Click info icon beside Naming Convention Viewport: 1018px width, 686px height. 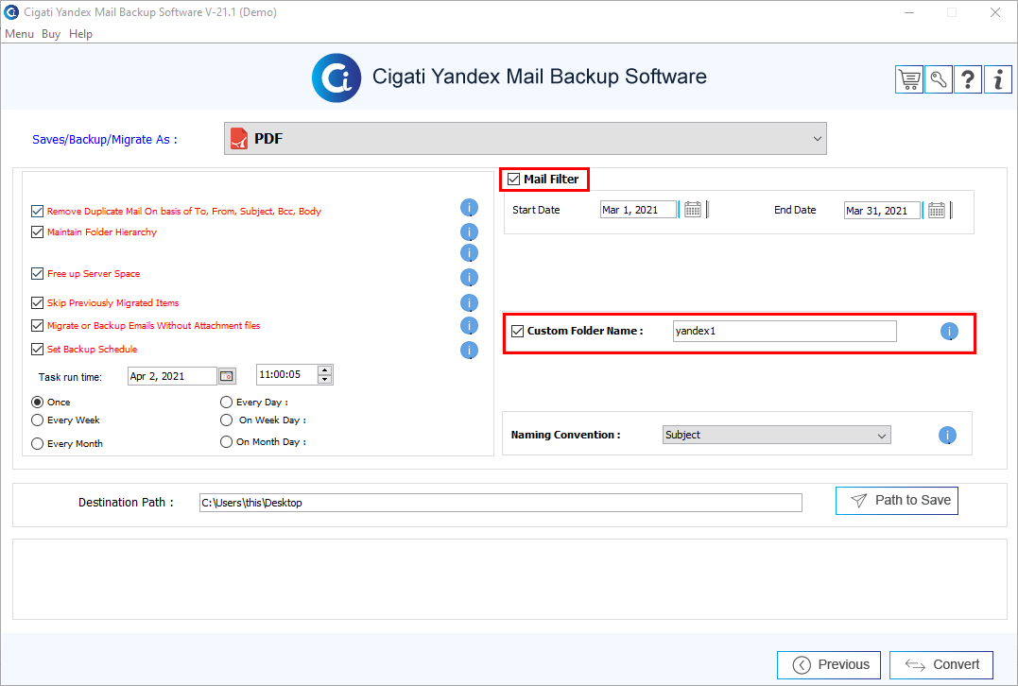[947, 436]
